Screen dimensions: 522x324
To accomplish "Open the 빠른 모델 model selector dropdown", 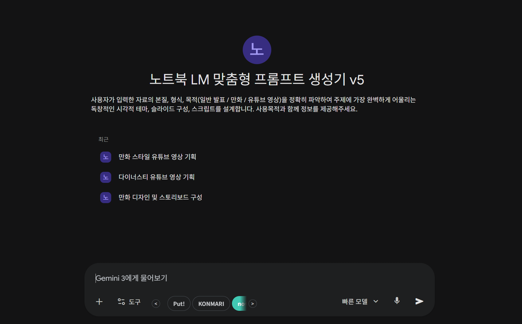I will click(359, 301).
